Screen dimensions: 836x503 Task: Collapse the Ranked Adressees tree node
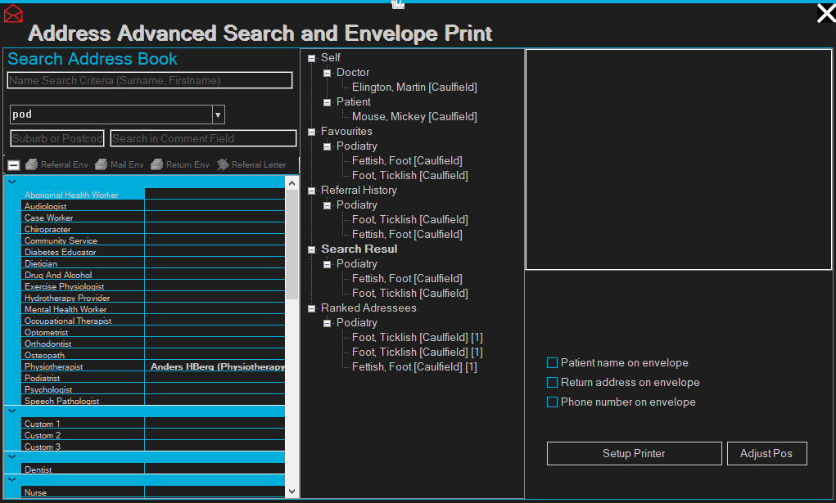click(312, 308)
